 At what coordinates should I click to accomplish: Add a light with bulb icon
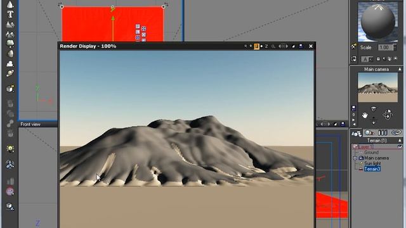click(x=10, y=149)
